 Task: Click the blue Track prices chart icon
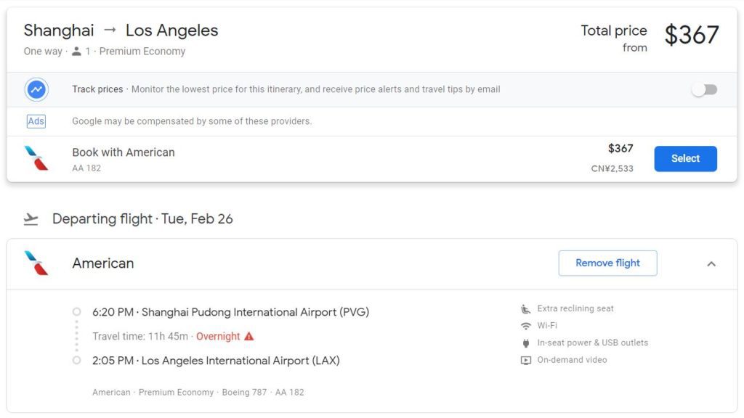point(36,89)
